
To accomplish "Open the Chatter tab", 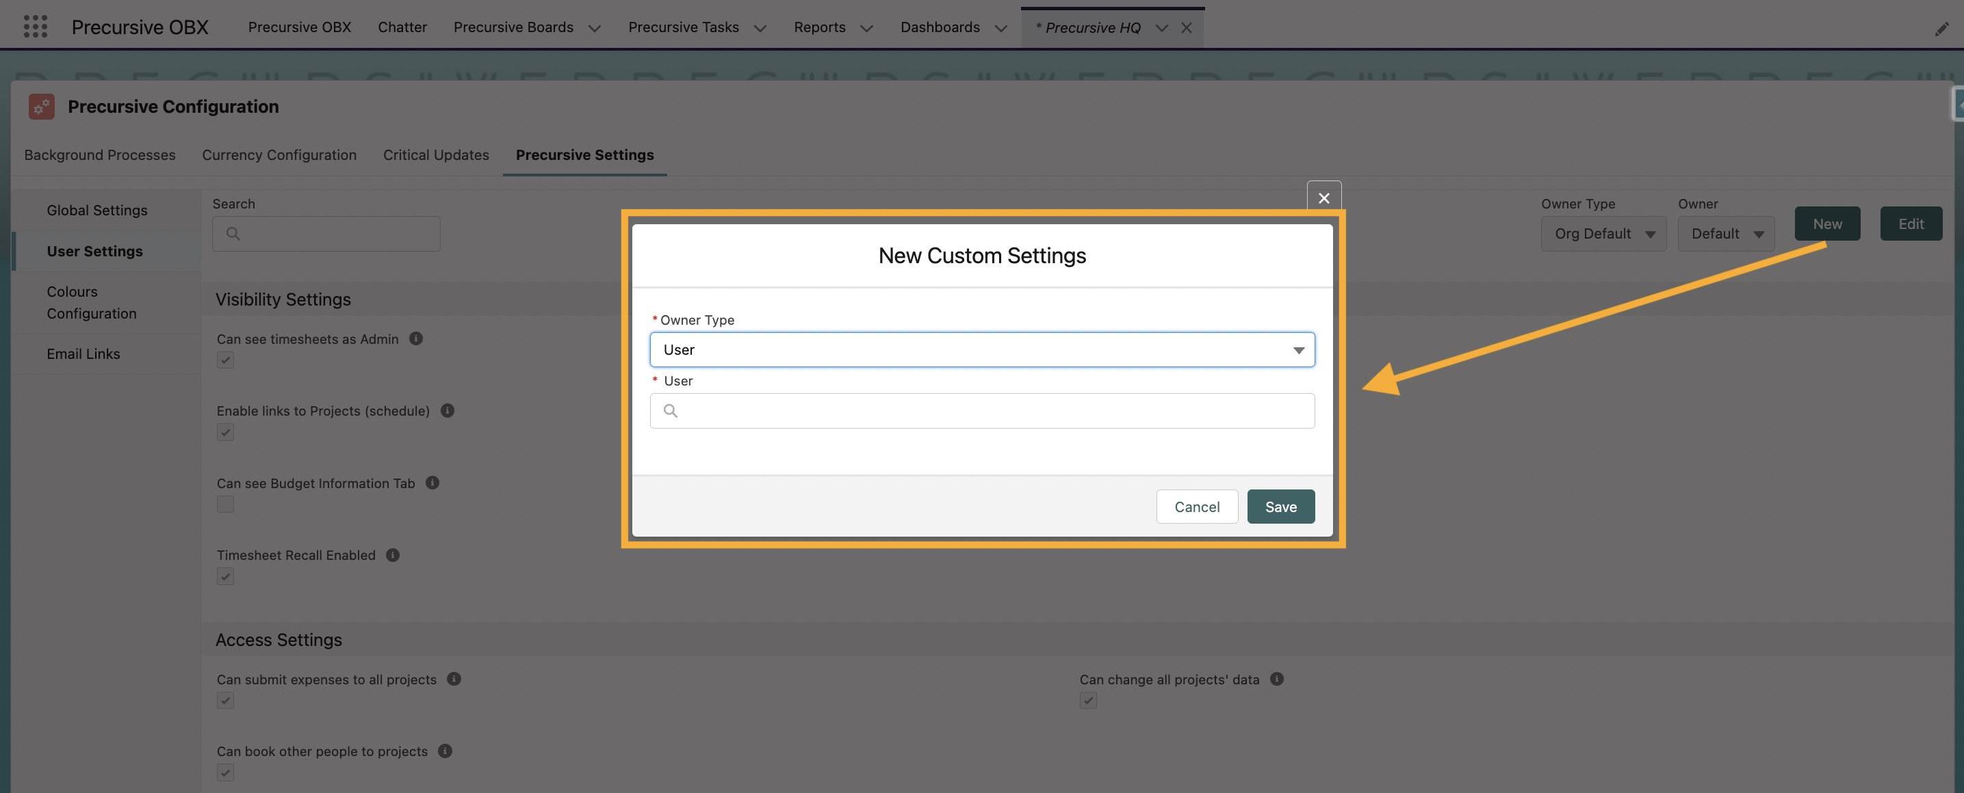I will tap(402, 27).
